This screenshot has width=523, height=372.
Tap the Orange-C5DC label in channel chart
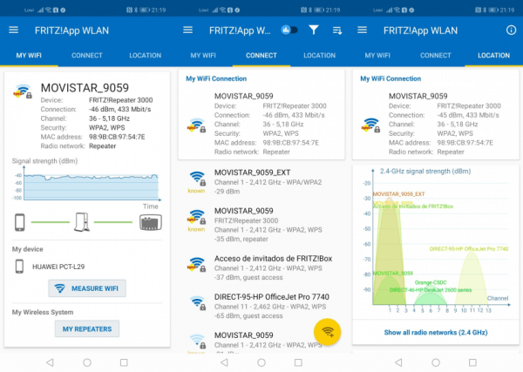pyautogui.click(x=431, y=282)
